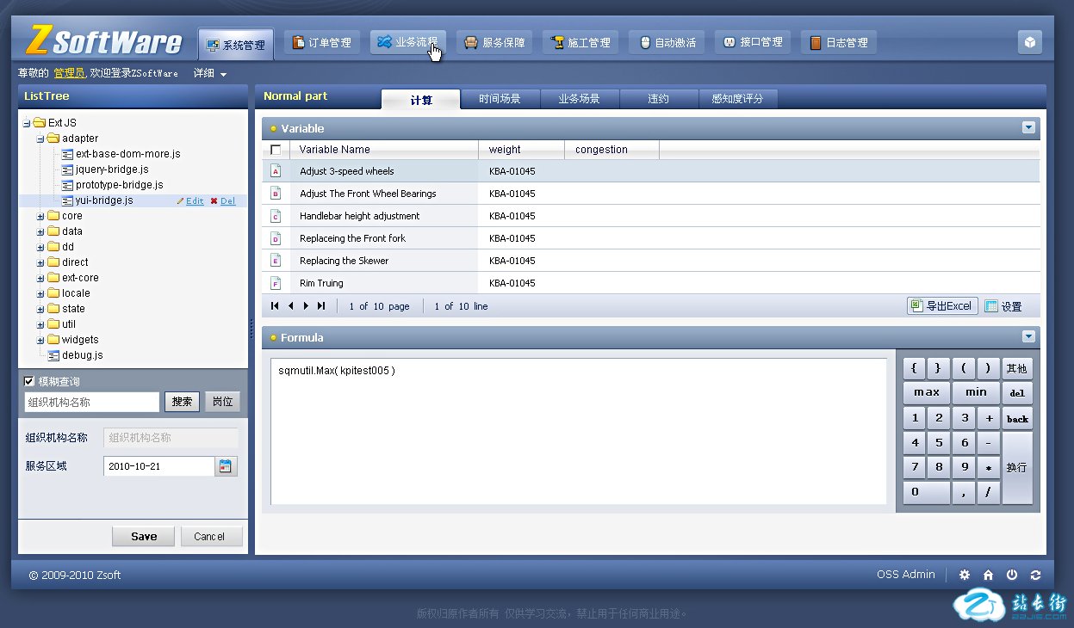
Task: Toggle the 模糊查询 checkbox
Action: click(x=29, y=381)
